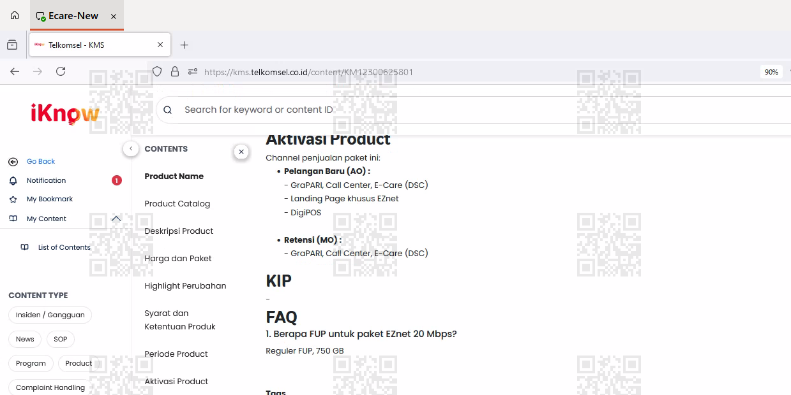Click the search magnifier icon
Image resolution: width=791 pixels, height=395 pixels.
[x=168, y=110]
